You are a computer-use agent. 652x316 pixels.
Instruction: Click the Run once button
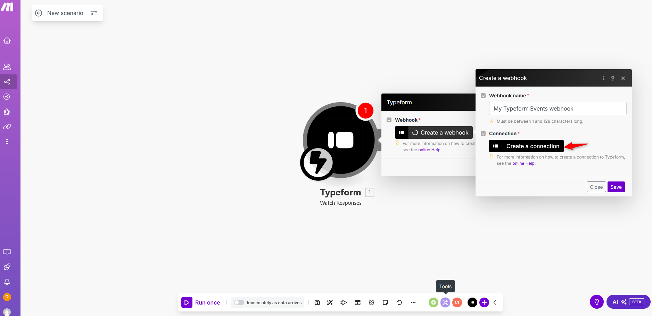tap(201, 302)
